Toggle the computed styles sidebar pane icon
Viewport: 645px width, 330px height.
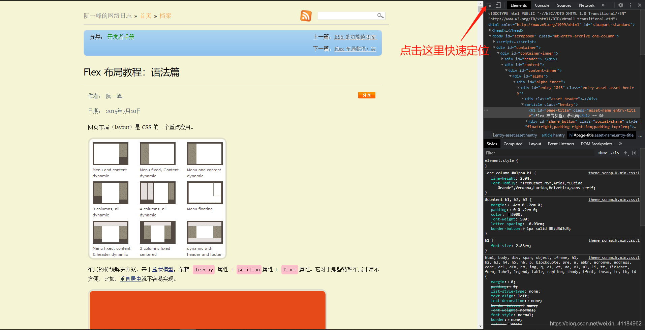pos(635,153)
